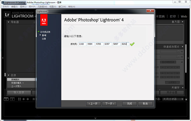Click the Lightroom 4 Catalog title bar icon
191x121 pixels.
click(3, 3)
